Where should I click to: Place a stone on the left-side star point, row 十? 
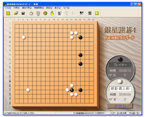[x=28, y=64]
